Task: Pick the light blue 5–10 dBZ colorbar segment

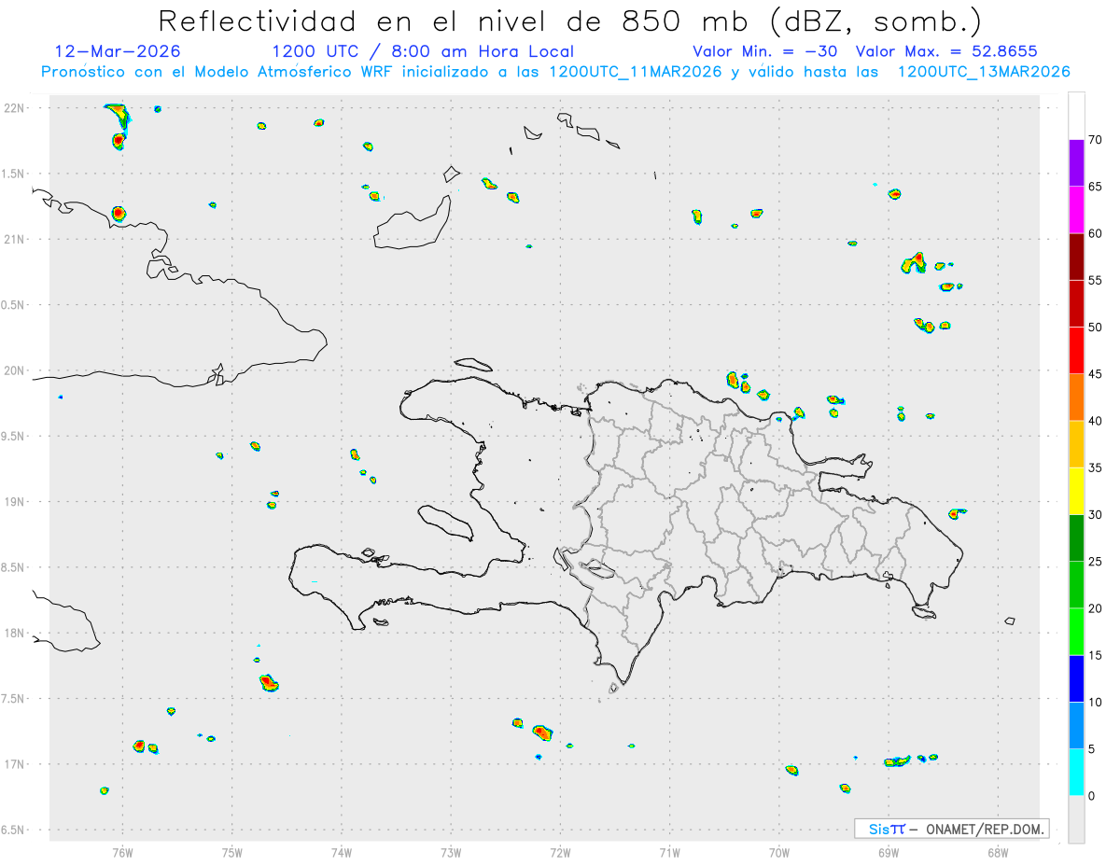Action: pyautogui.click(x=1076, y=726)
